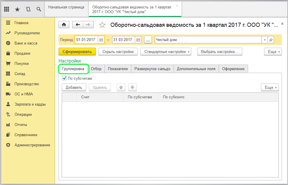
Task: Click 'Скрыть настройки' button
Action: point(118,52)
